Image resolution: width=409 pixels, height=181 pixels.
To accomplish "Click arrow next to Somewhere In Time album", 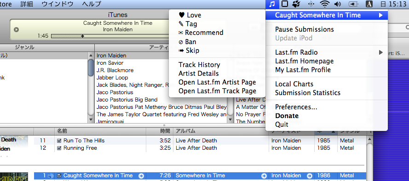I will click(264, 176).
